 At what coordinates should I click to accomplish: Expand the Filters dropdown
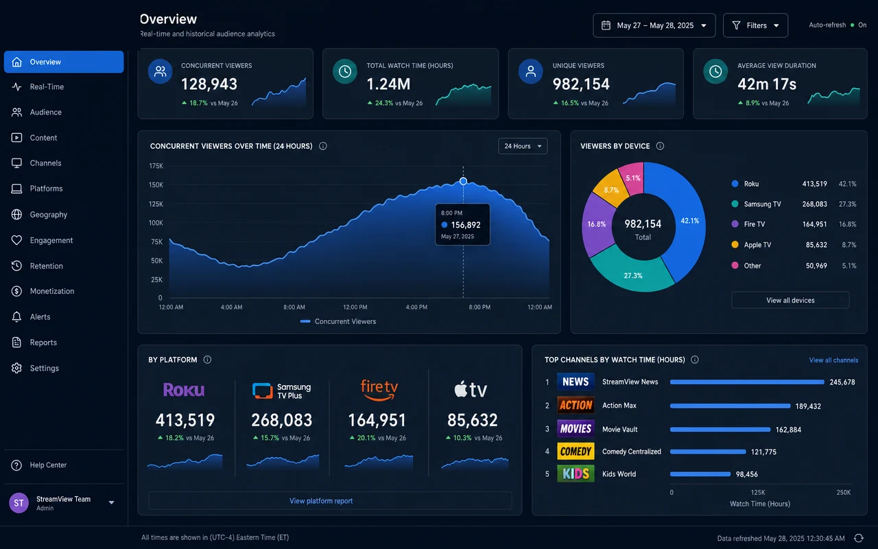coord(755,25)
